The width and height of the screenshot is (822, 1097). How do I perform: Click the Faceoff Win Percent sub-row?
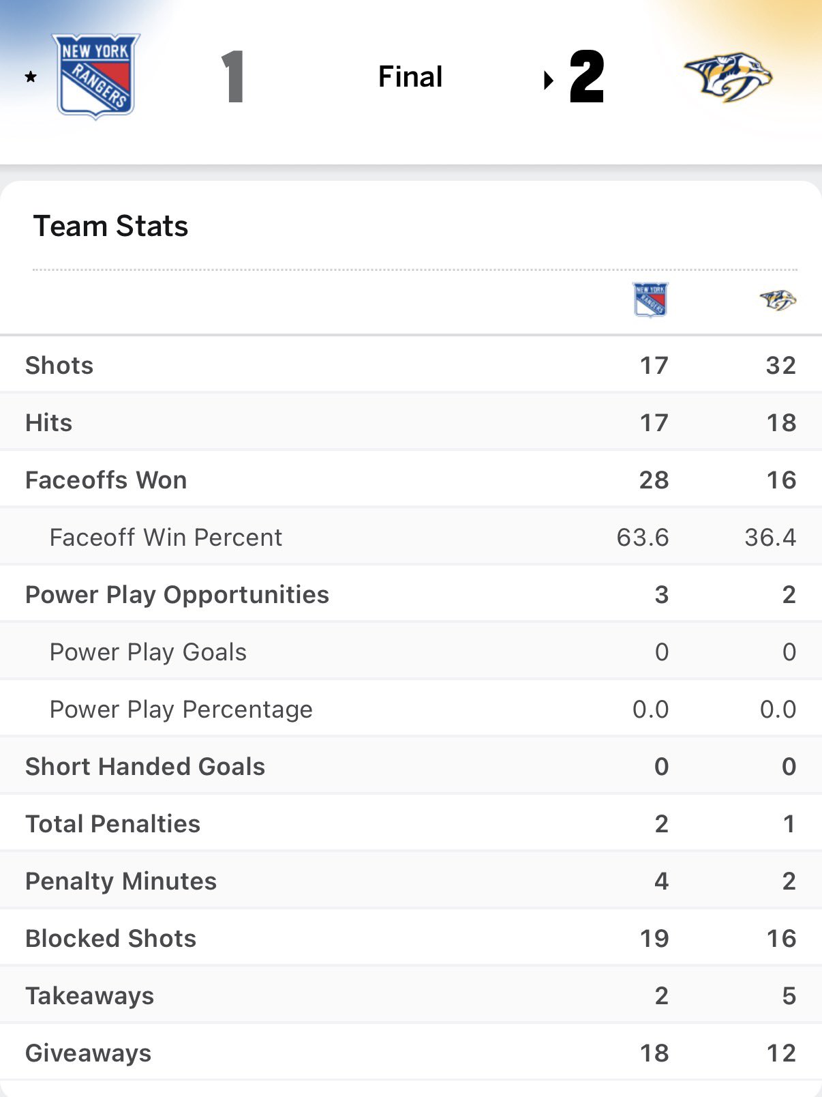166,538
